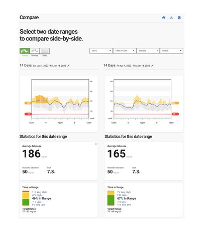The width and height of the screenshot is (208, 236).
Task: Click the Compare page title
Action: (x=29, y=17)
